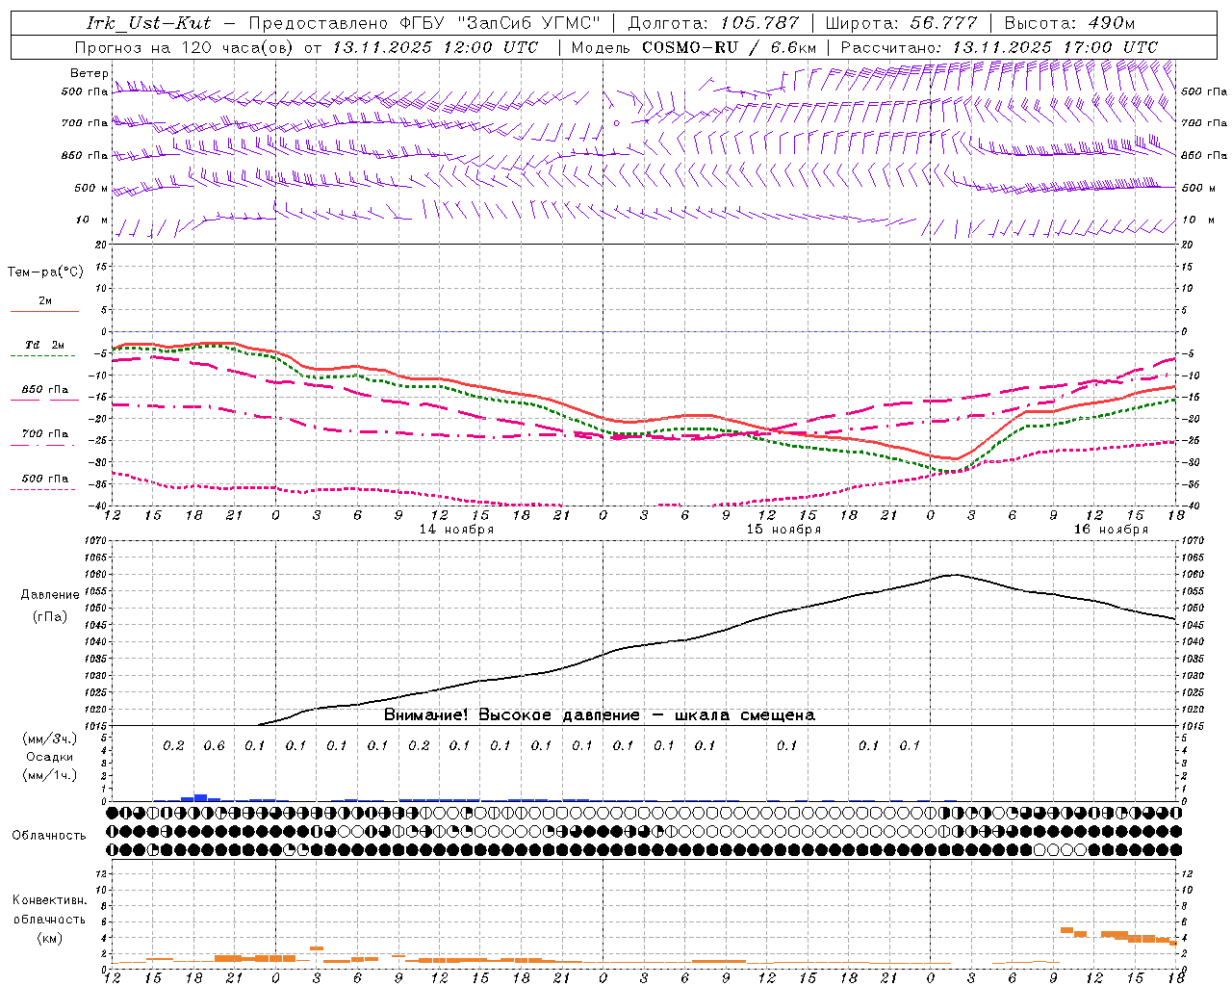Viewport: 1232px width, 986px height.
Task: Select the date label "16 ноября"
Action: click(x=1111, y=530)
